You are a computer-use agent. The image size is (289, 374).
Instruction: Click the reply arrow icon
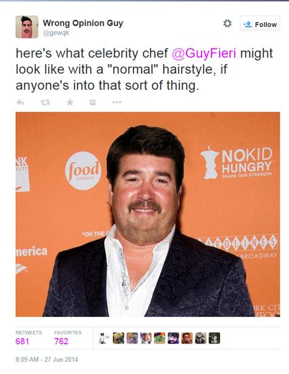tap(21, 102)
